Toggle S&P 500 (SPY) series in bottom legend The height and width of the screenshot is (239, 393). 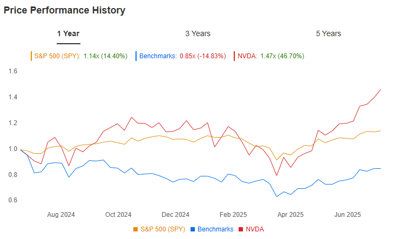pyautogui.click(x=162, y=229)
